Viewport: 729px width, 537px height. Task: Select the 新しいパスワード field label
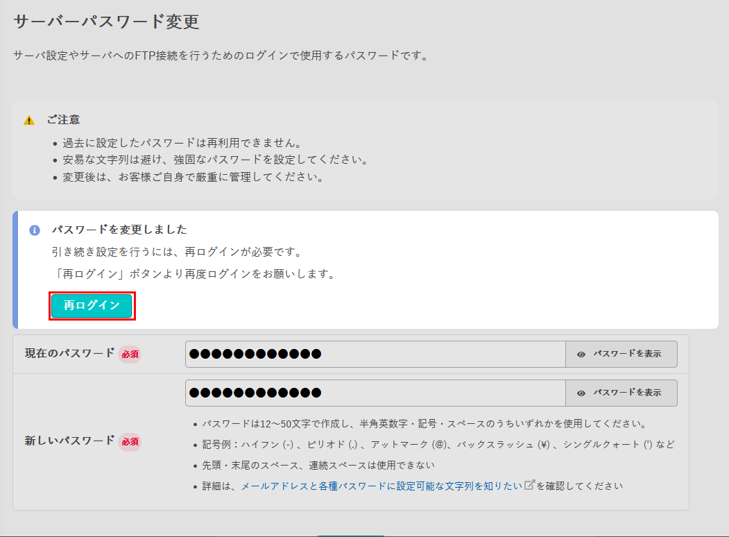click(69, 441)
